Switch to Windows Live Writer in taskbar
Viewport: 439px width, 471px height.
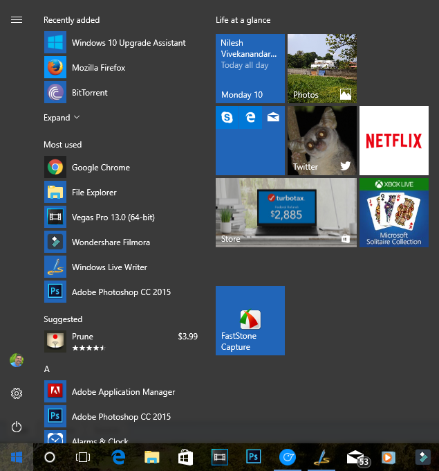pos(321,457)
